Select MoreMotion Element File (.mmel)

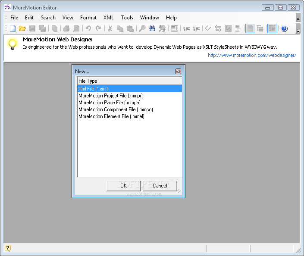tap(129, 116)
